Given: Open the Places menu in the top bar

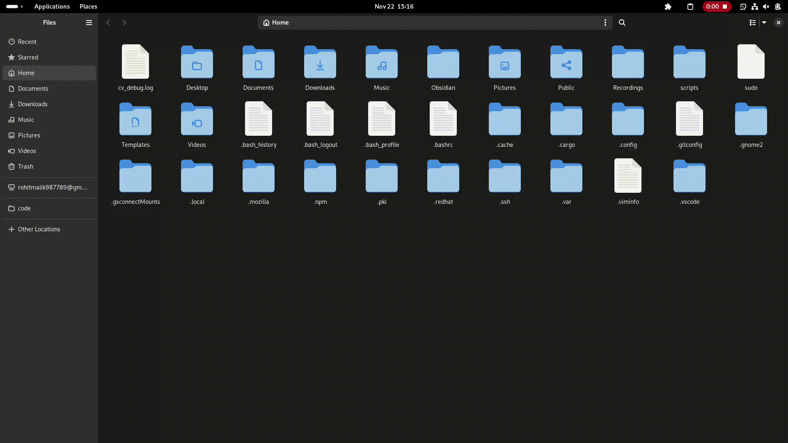Looking at the screenshot, I should pyautogui.click(x=88, y=7).
